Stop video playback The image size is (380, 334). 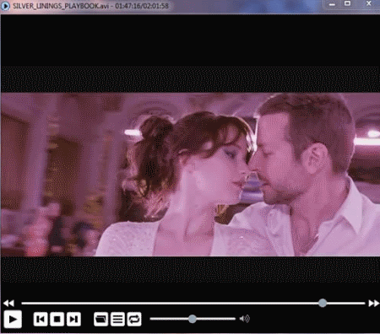click(x=57, y=320)
